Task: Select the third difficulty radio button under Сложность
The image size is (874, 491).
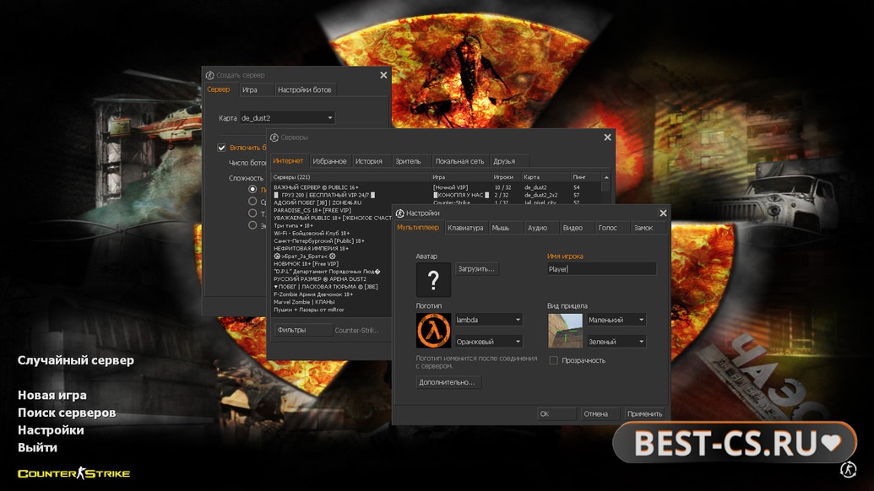Action: click(252, 213)
